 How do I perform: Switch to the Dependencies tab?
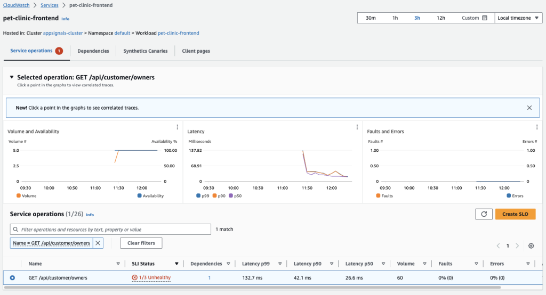click(93, 51)
